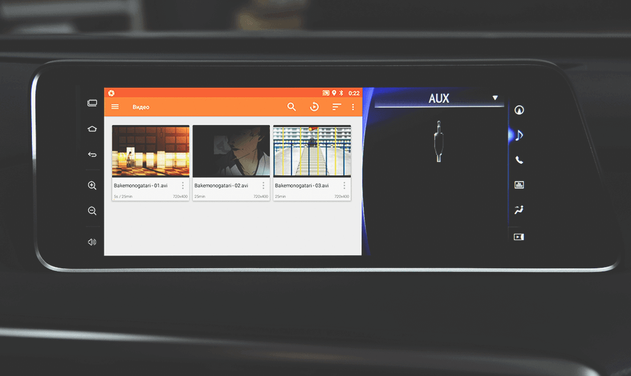Open options menu for Bakemonogatari - 02.avi
631x376 pixels.
coord(263,185)
